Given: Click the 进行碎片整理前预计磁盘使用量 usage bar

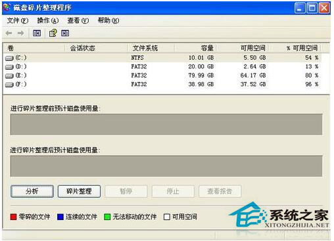Looking at the screenshot, I should 166,124.
